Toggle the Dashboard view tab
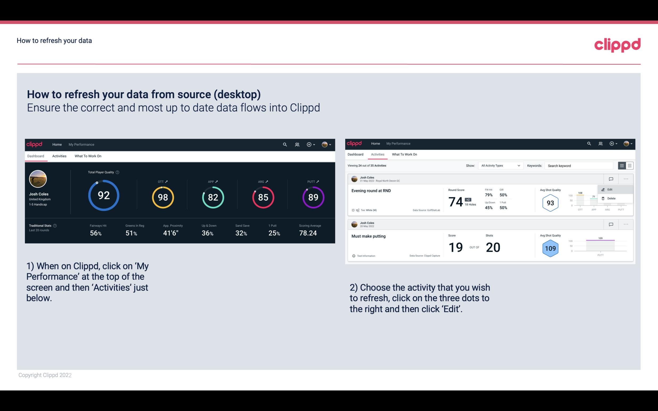This screenshot has height=411, width=658. 36,155
